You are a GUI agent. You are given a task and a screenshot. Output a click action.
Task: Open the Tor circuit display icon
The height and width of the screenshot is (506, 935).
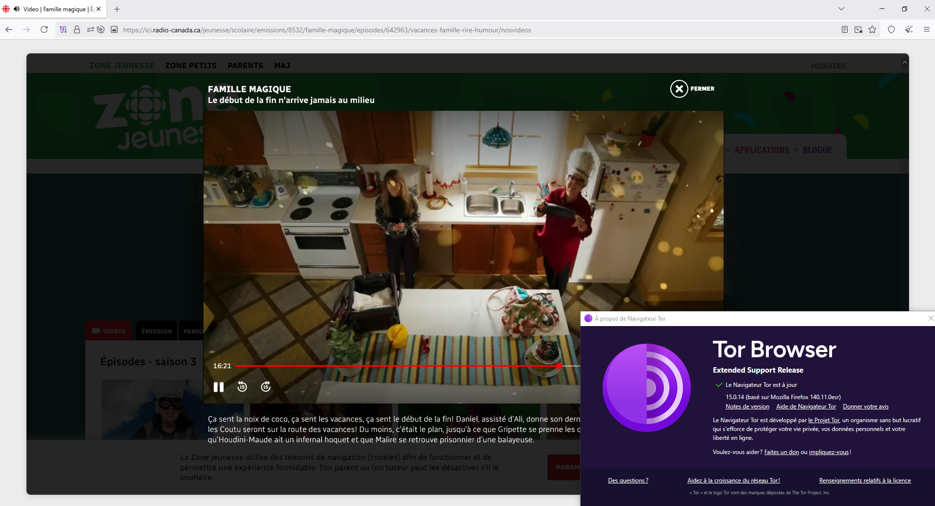point(63,30)
